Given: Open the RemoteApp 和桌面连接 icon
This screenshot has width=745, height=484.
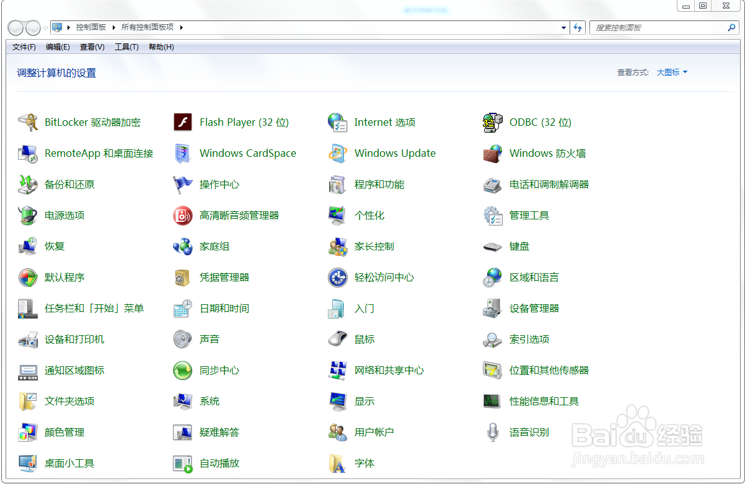Looking at the screenshot, I should 28,153.
